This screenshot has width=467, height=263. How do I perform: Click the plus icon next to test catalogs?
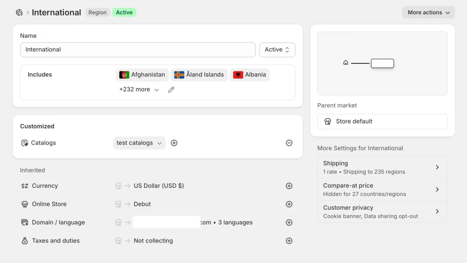tap(174, 143)
